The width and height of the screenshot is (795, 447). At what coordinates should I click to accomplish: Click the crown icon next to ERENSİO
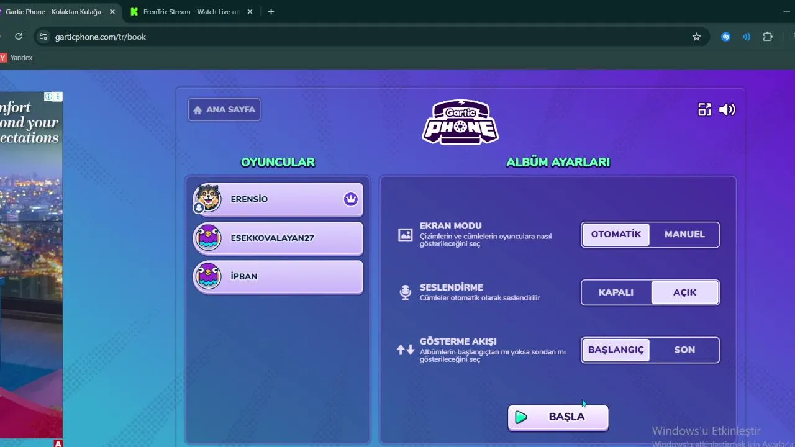[351, 199]
